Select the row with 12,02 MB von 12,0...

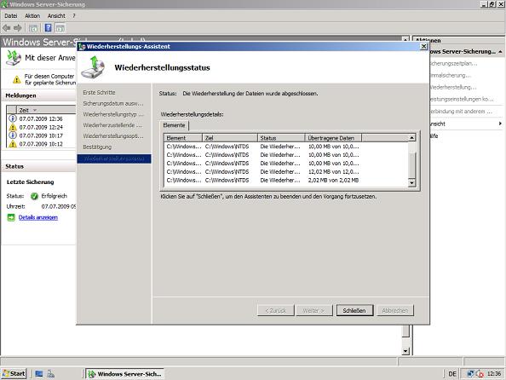pos(286,172)
